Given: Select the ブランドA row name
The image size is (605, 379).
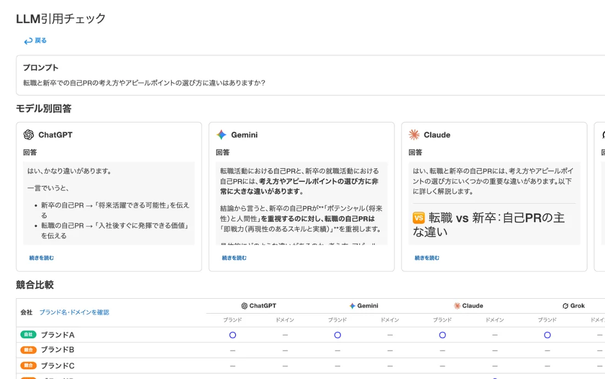Looking at the screenshot, I should click(58, 335).
